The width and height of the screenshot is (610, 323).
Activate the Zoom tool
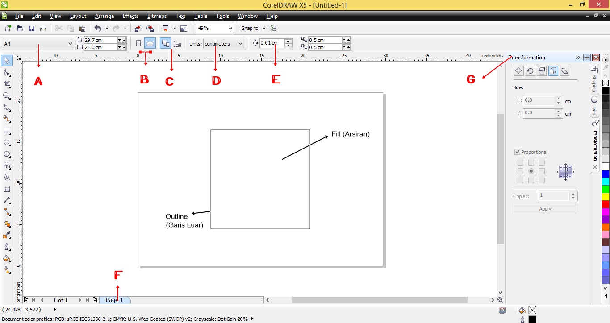tap(7, 95)
